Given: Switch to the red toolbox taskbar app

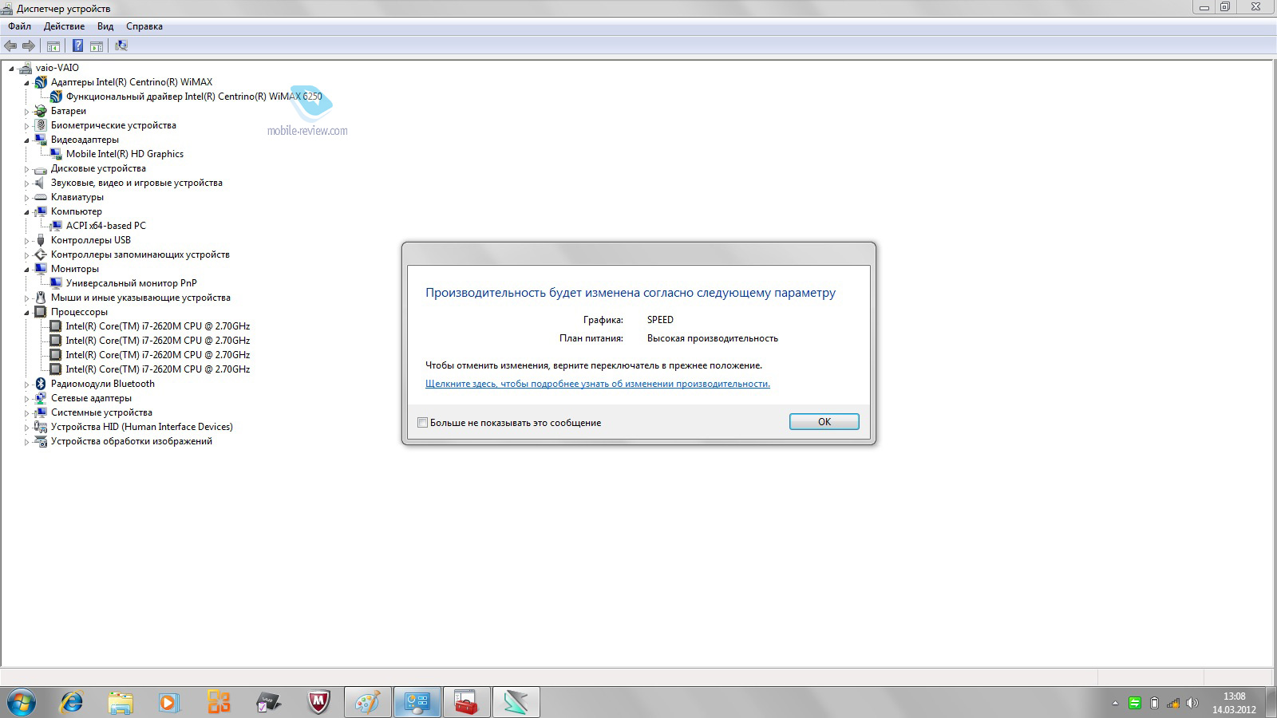Looking at the screenshot, I should pos(466,702).
